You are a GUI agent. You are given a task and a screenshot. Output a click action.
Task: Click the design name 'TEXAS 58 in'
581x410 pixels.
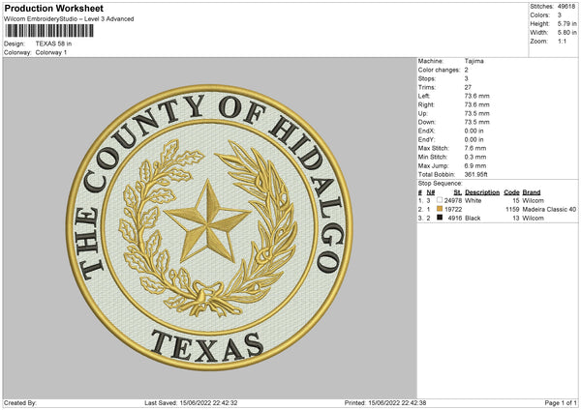[x=53, y=44]
